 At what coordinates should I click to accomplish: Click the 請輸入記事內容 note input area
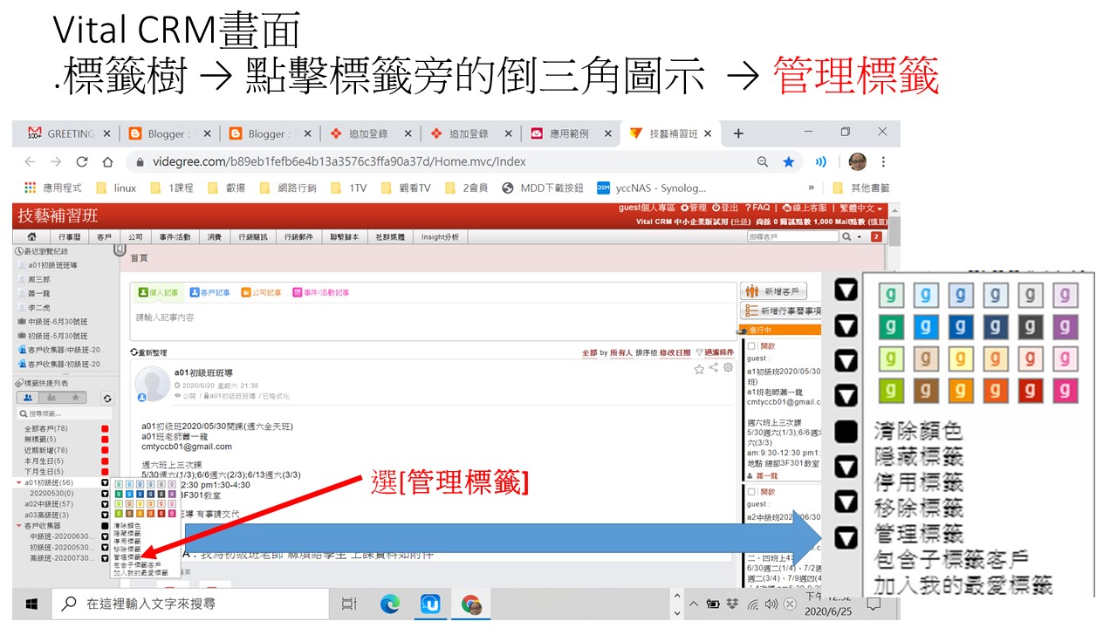click(432, 321)
